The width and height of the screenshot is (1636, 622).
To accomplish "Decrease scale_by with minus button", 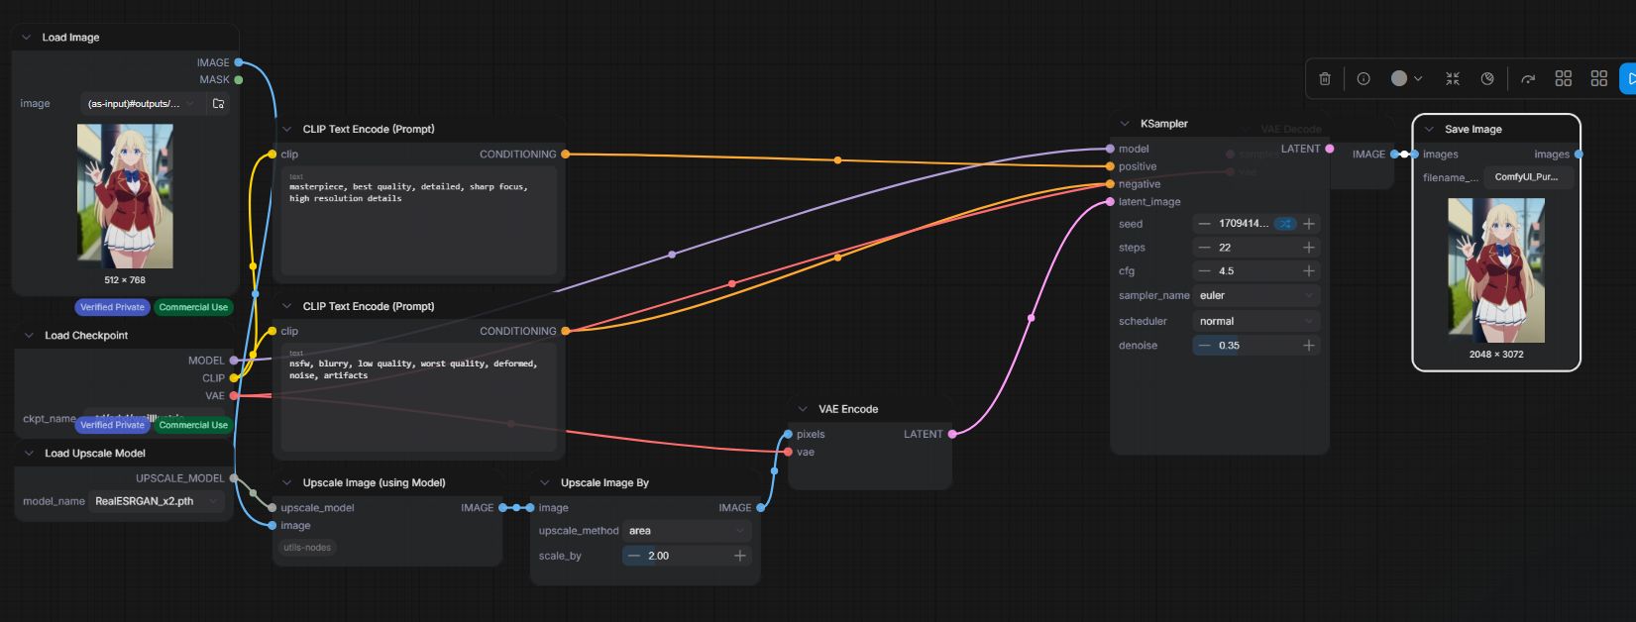I will point(634,556).
